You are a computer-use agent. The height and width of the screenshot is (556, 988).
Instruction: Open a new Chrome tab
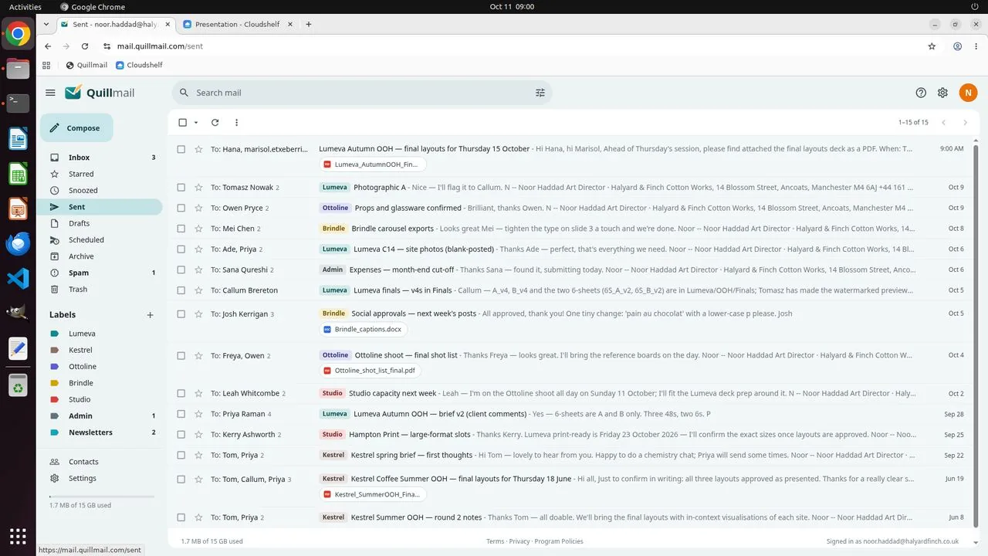click(x=309, y=24)
